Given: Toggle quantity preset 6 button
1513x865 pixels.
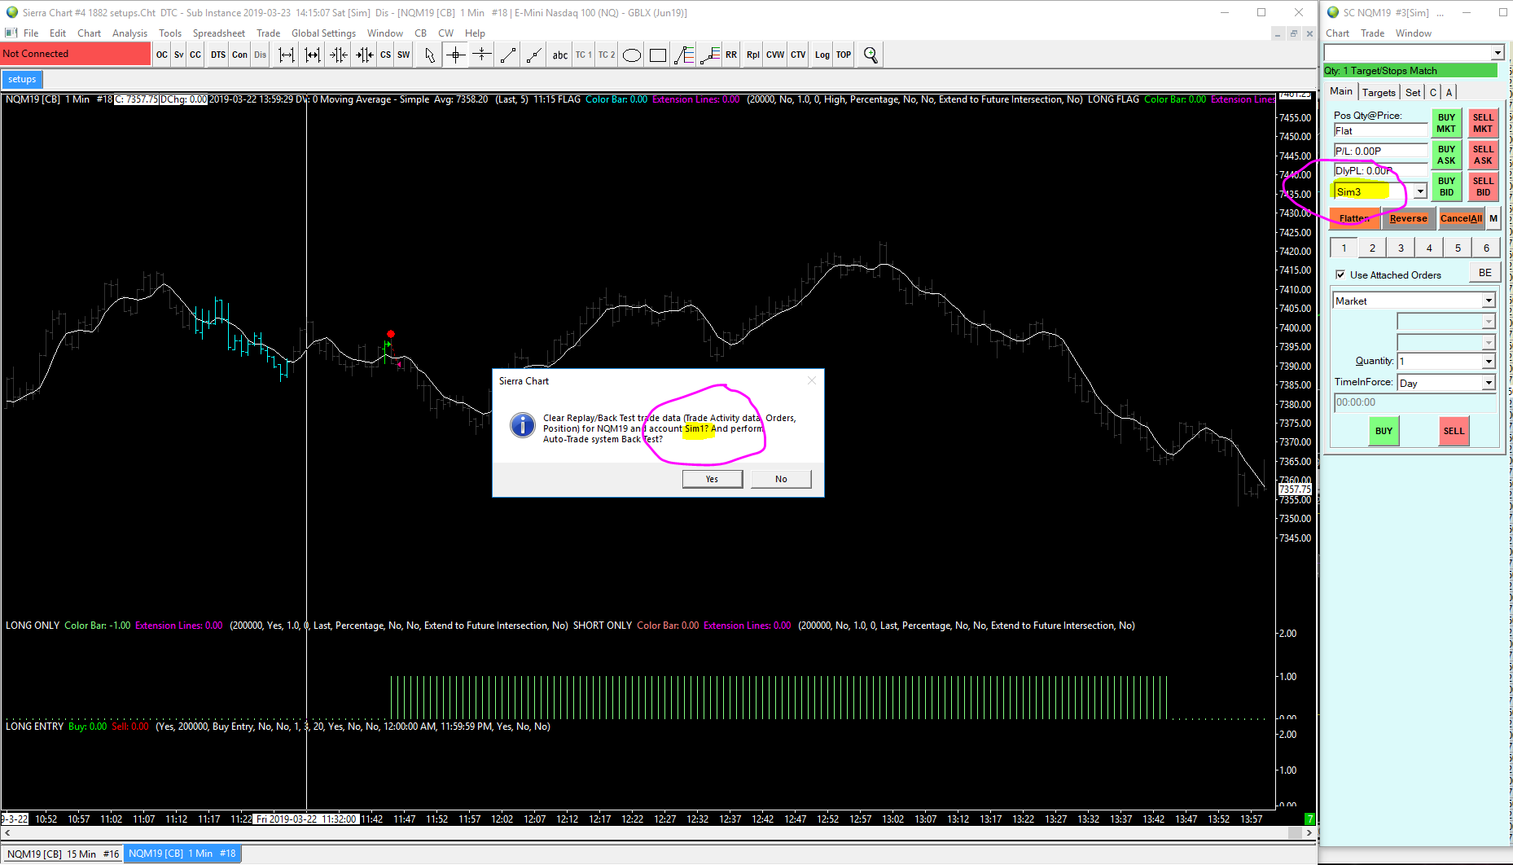Looking at the screenshot, I should point(1486,248).
